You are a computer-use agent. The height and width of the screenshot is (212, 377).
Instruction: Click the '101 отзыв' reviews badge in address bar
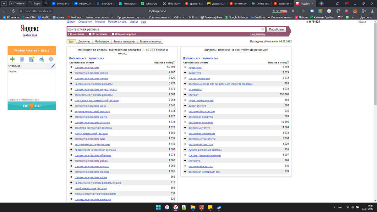(280, 11)
